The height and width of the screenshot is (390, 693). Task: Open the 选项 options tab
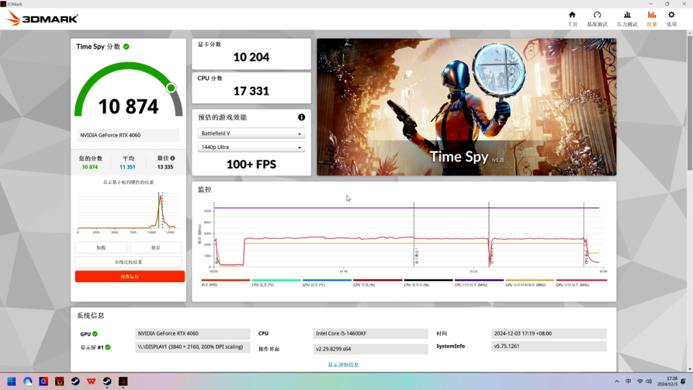click(671, 19)
